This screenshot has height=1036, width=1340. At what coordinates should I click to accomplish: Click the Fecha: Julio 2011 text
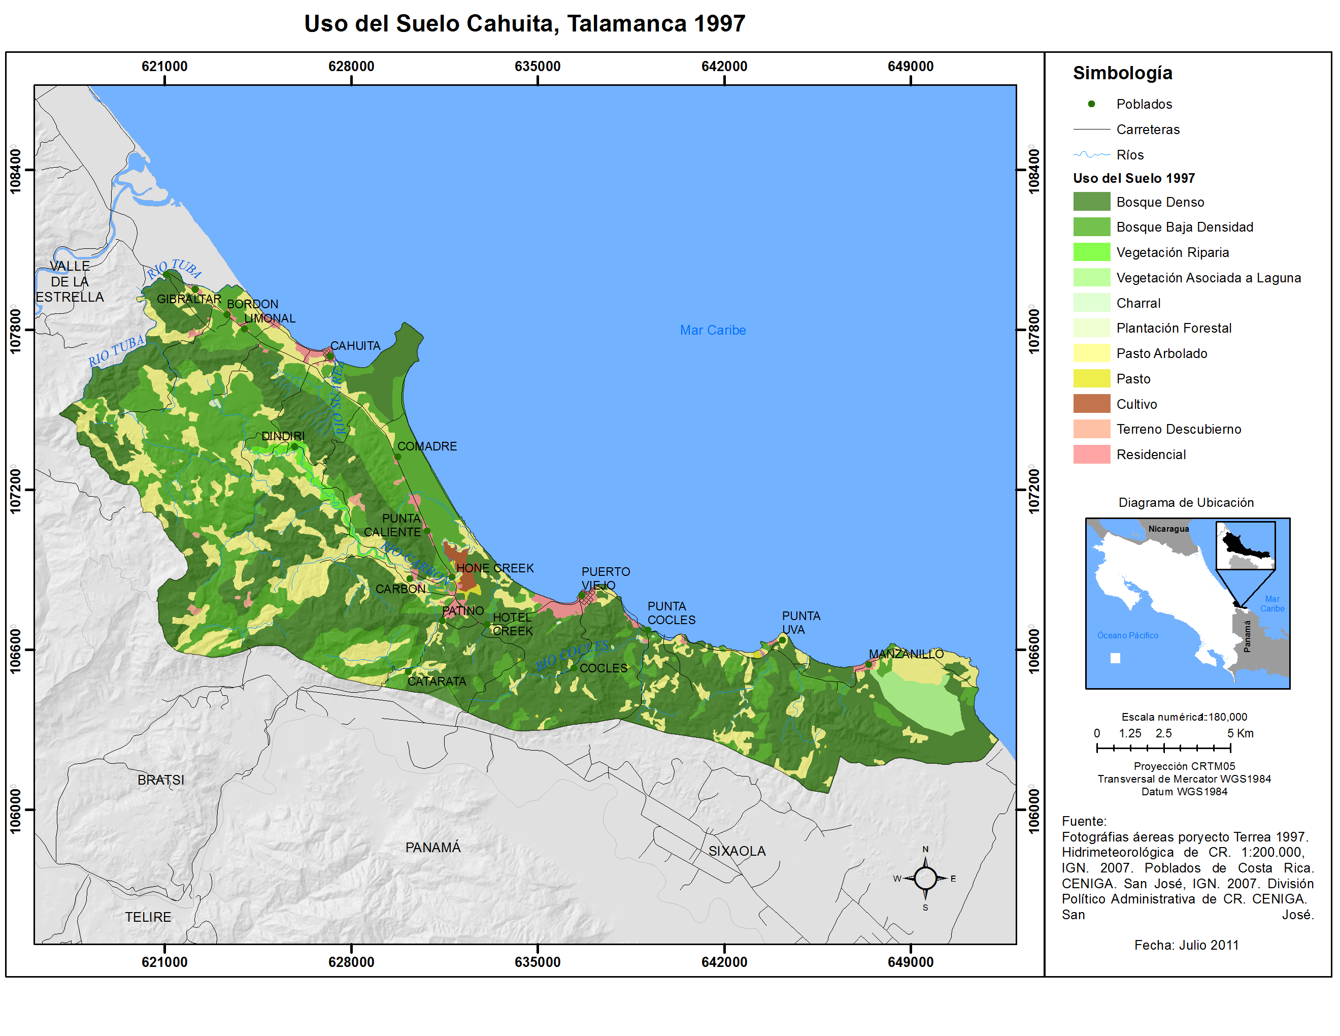tap(1186, 945)
